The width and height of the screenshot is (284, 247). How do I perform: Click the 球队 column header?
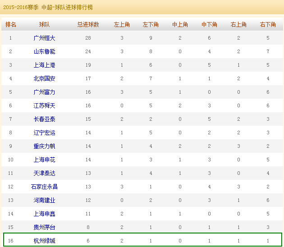click(44, 24)
